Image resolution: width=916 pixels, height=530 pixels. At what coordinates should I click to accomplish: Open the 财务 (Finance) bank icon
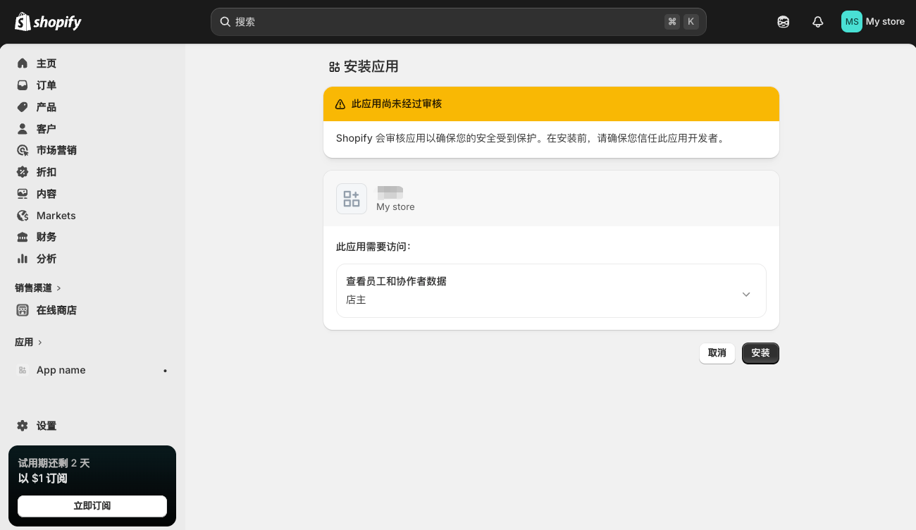click(x=23, y=237)
